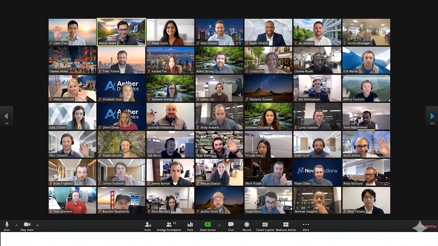This screenshot has width=438, height=246.
Task: Expand Share Screen options chevron
Action: [219, 225]
